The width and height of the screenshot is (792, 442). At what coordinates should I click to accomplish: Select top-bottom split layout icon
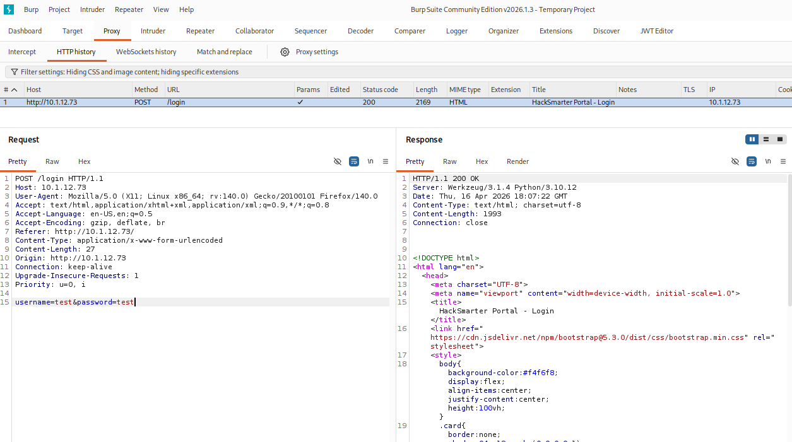click(766, 139)
